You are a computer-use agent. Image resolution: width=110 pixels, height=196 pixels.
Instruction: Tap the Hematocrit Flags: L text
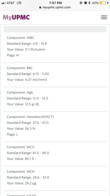click(12, 134)
